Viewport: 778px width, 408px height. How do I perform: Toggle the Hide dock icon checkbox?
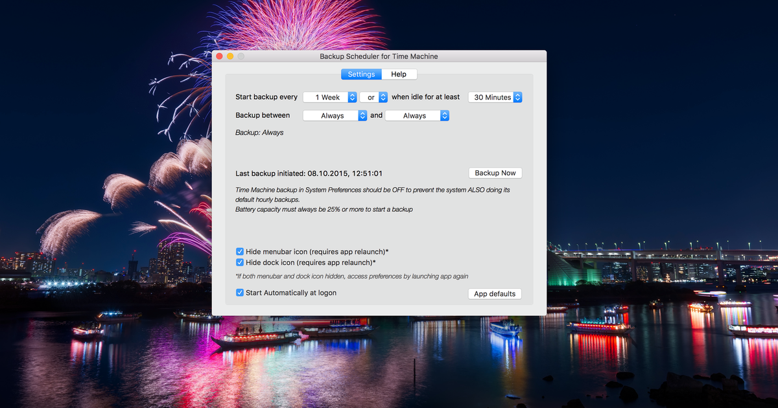pyautogui.click(x=240, y=262)
